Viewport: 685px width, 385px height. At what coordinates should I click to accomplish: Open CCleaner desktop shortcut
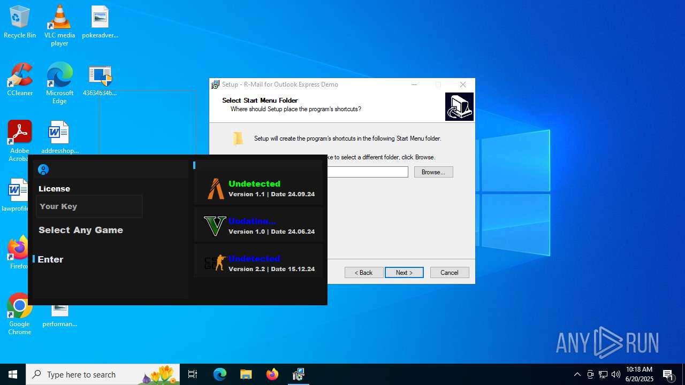[x=20, y=80]
